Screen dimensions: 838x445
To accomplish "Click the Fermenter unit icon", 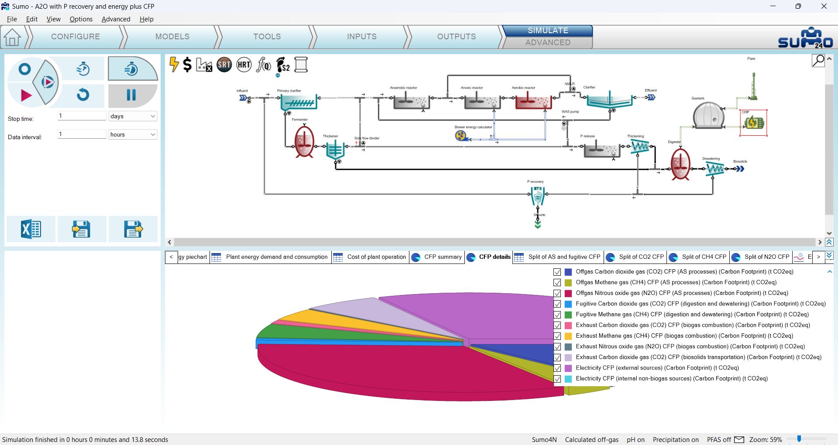I will [x=304, y=141].
